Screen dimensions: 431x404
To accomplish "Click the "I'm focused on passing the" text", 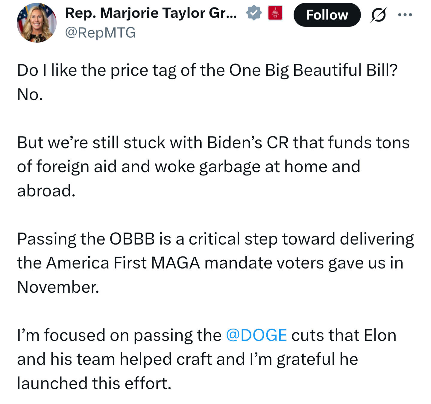I will tap(119, 335).
